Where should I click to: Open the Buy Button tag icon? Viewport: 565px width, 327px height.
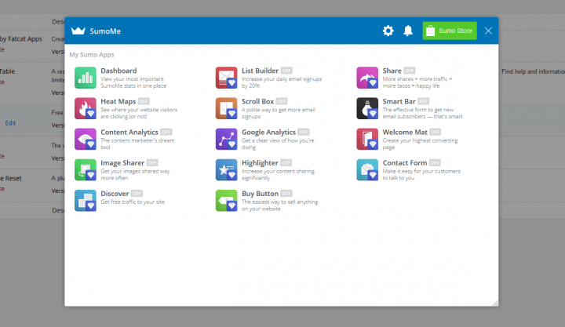[x=226, y=200]
